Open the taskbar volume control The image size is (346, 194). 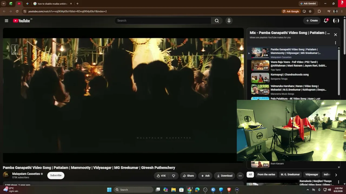329,190
